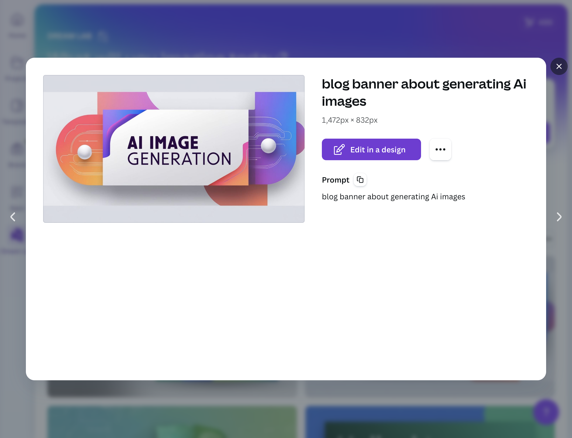Copy the prompt using the copy icon
The height and width of the screenshot is (438, 572).
coord(360,180)
